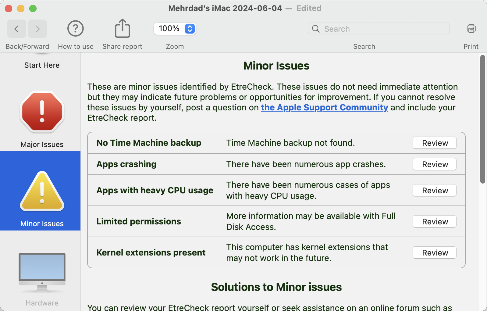Viewport: 487px width, 311px height.
Task: Close the EtreCheck report window
Action: coord(9,9)
